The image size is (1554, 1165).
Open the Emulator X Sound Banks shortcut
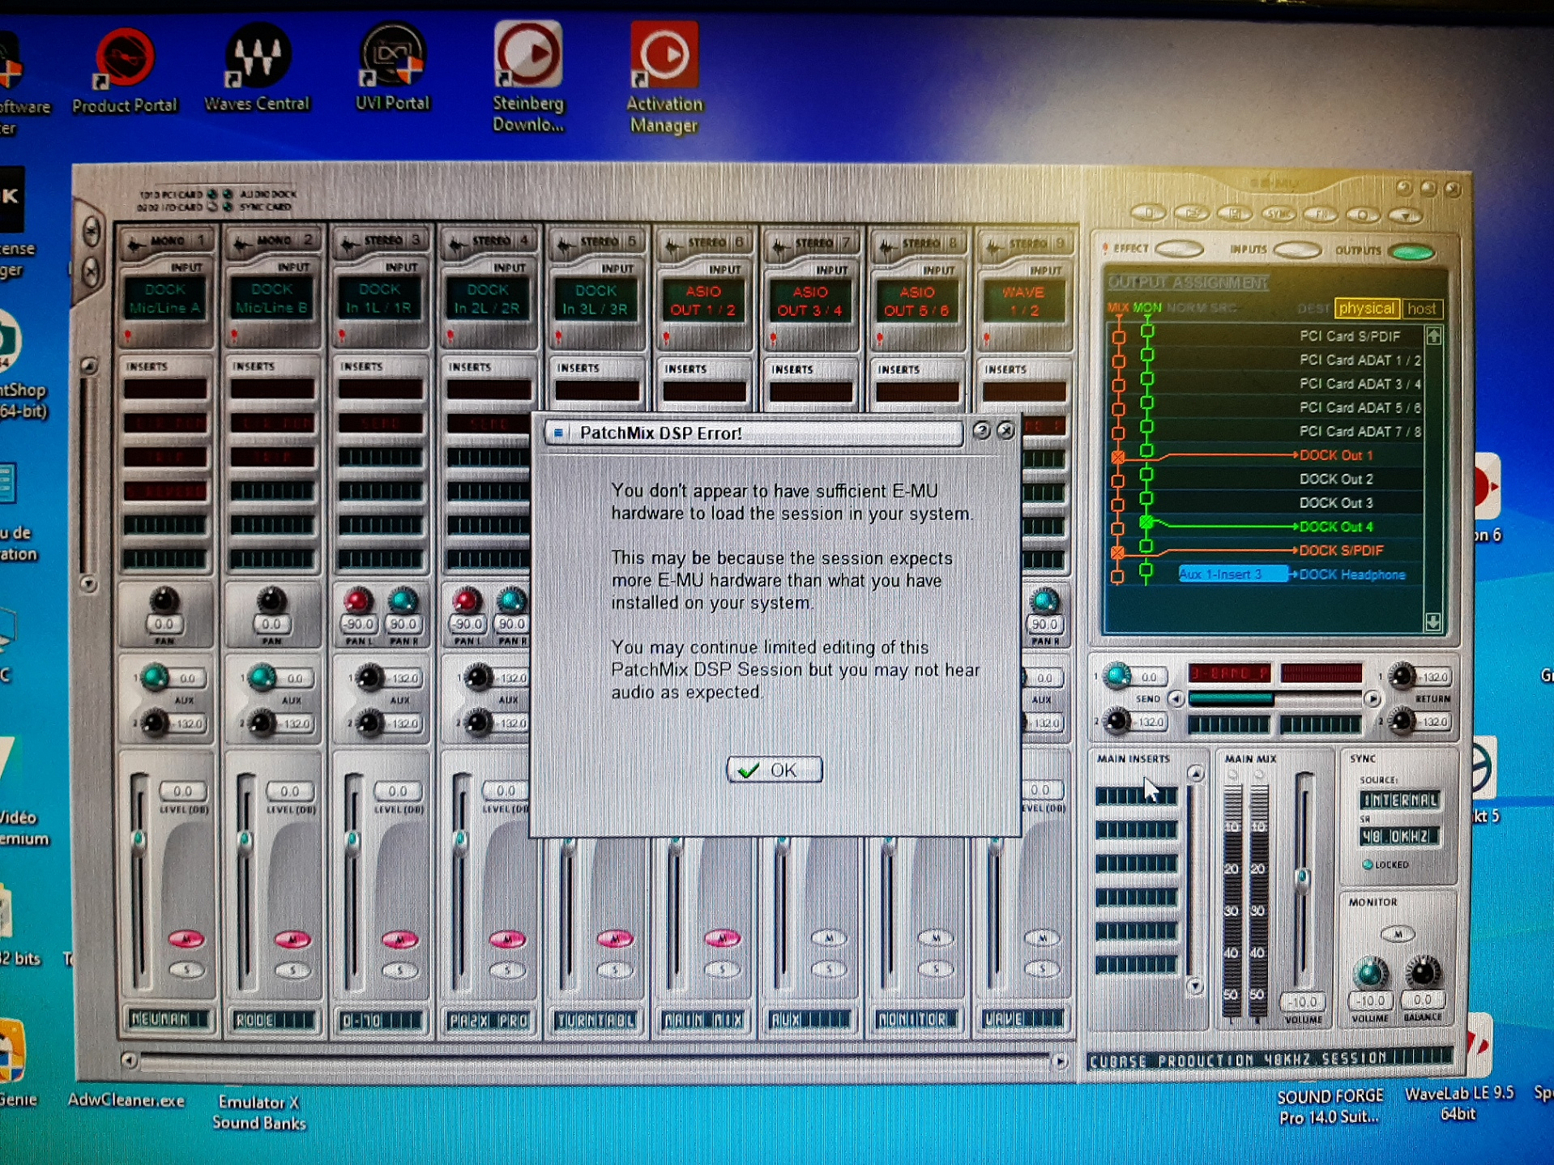[x=258, y=1112]
